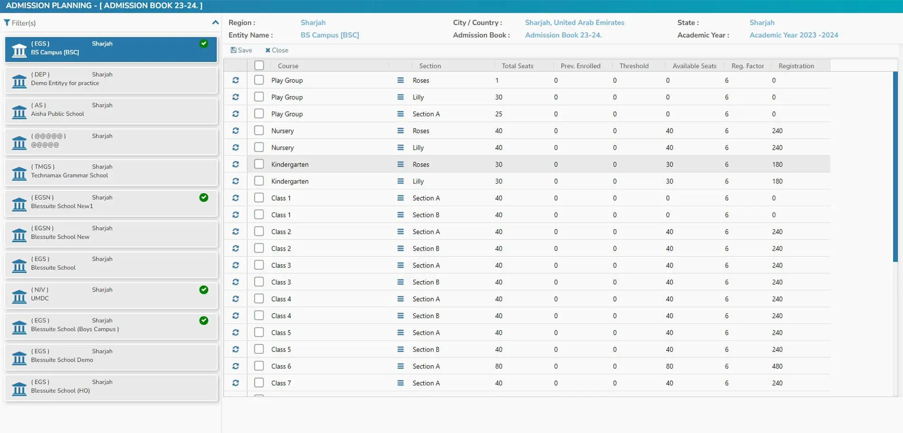Check the Play Group Lilly row checkbox
This screenshot has height=433, width=903.
click(259, 97)
